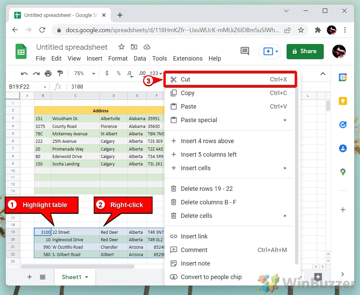Image resolution: width=360 pixels, height=295 pixels.
Task: Open Chrome three-dot menu
Action: coord(345,30)
